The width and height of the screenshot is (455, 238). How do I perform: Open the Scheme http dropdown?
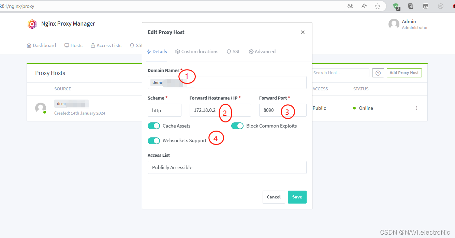[164, 110]
